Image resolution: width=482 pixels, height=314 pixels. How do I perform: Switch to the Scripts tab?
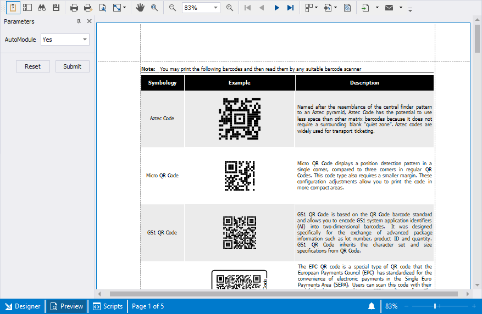point(108,306)
